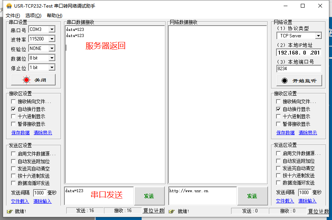
Task: Click the local port number field 8234
Action: tap(298, 69)
